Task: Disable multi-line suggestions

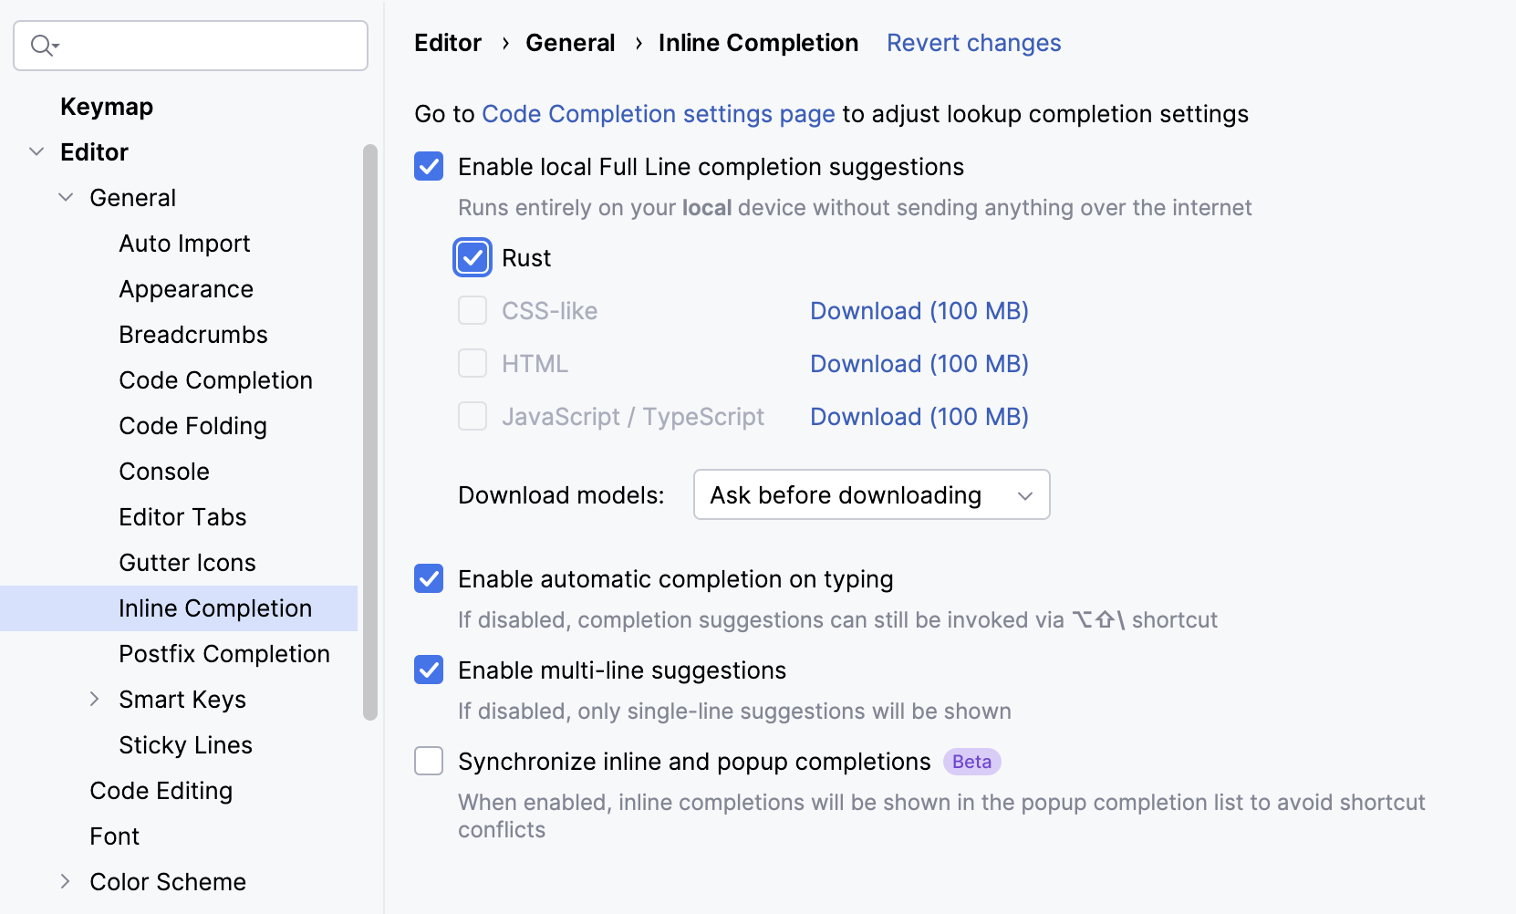Action: tap(428, 670)
